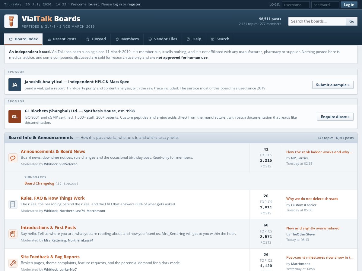Click the Janoshik Analytical JA sponsor logo

15,85
